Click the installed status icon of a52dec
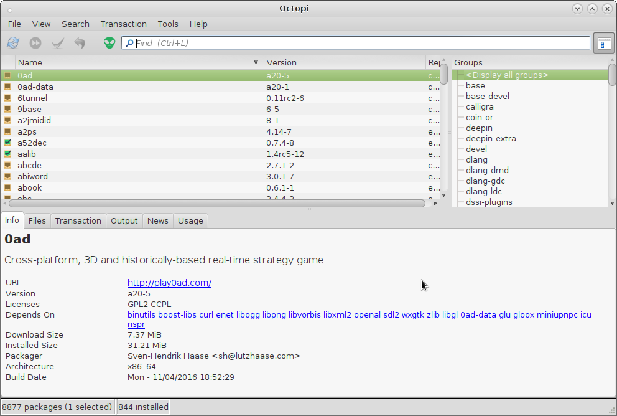 click(x=7, y=143)
